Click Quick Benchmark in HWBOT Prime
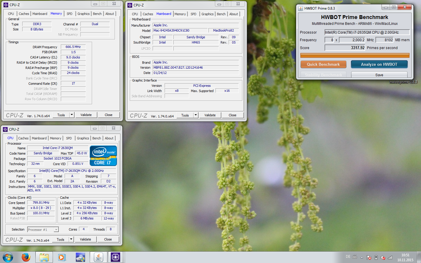This screenshot has height=263, width=421. [323, 64]
